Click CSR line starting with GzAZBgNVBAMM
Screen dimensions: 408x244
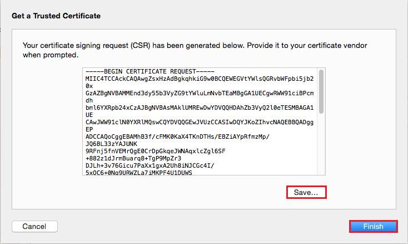[200, 93]
